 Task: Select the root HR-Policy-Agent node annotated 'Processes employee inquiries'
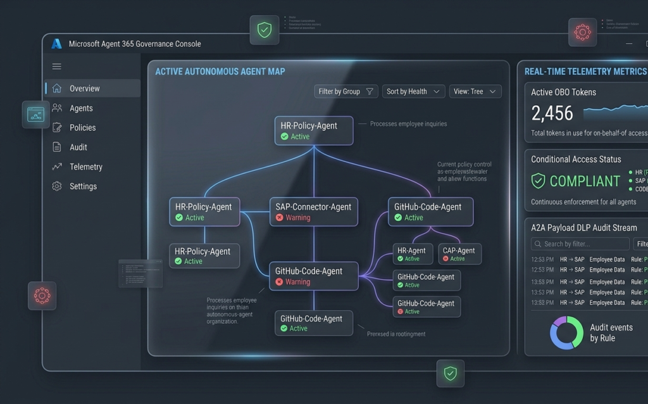click(314, 130)
